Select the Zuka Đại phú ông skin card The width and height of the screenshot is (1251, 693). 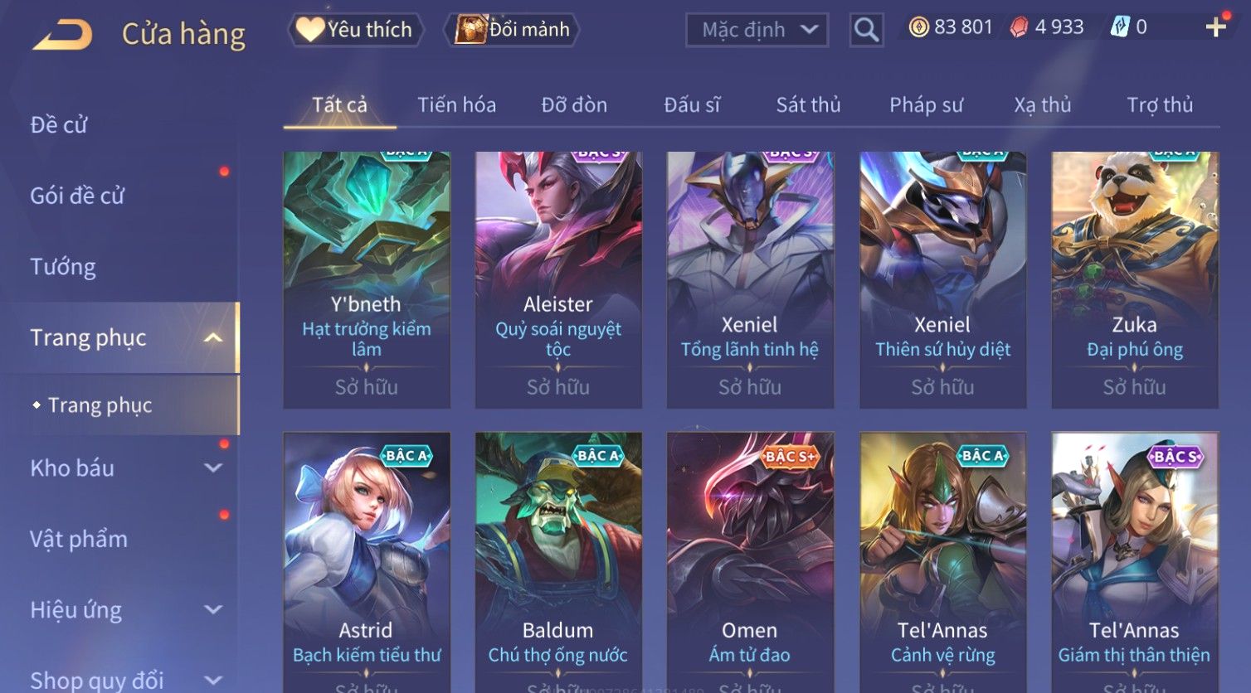coord(1135,279)
